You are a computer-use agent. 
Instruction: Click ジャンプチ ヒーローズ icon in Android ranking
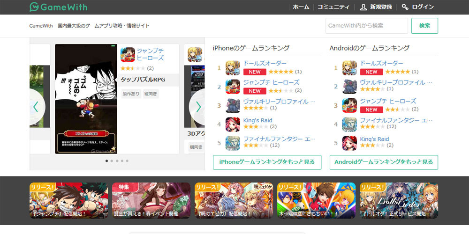(349, 106)
